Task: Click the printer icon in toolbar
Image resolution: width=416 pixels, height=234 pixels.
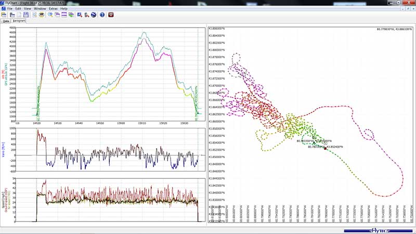Action: coord(42,15)
